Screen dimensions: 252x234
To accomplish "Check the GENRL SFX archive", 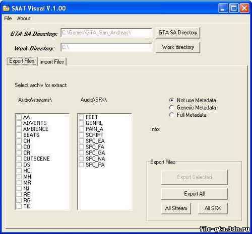I will [x=82, y=123].
